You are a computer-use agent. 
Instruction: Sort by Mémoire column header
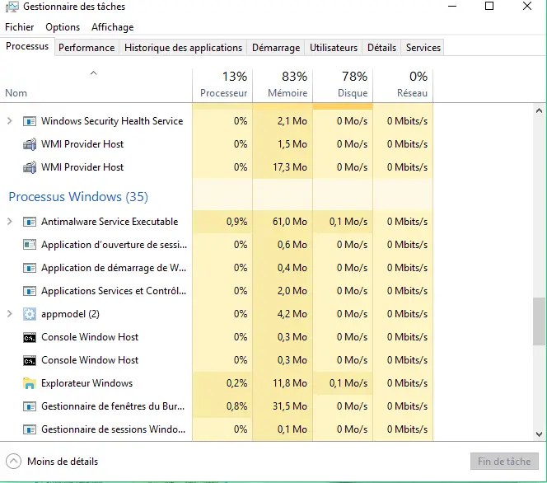click(x=283, y=85)
